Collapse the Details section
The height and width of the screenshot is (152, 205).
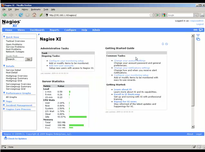[4, 66]
